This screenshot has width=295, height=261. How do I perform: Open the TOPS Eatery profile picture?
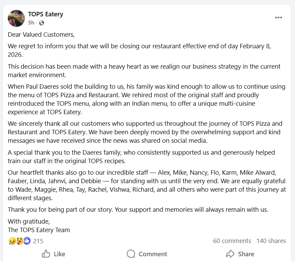16,18
